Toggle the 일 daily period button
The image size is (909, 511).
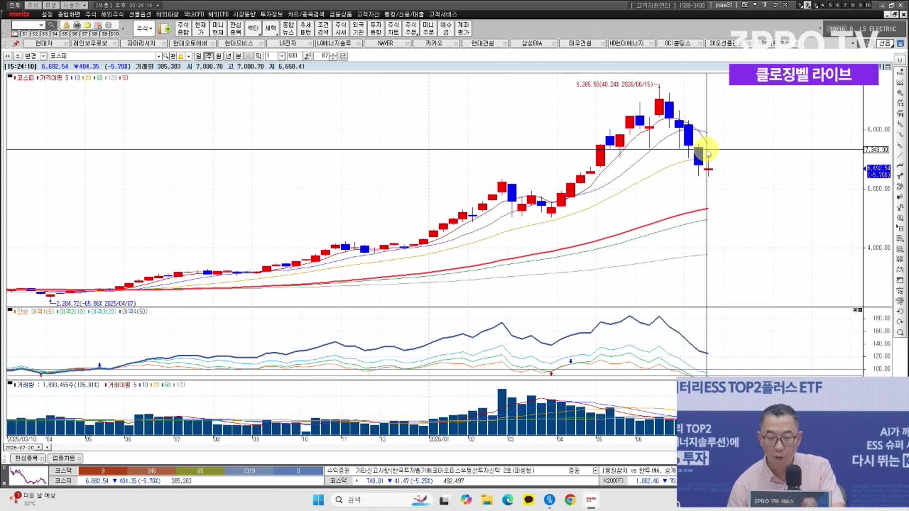(198, 56)
